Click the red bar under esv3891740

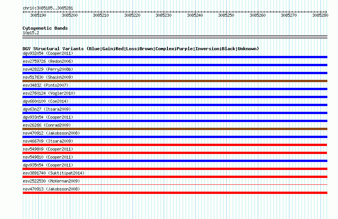pos(175,177)
